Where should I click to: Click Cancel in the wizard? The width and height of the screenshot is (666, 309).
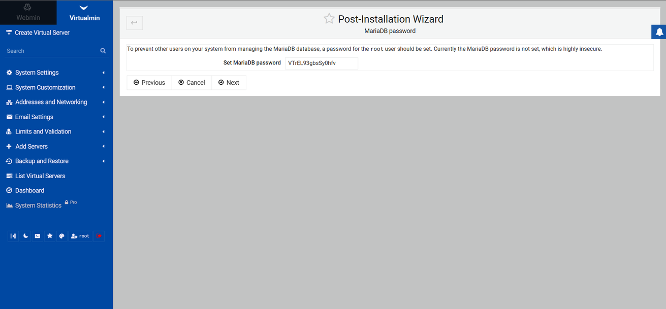192,83
